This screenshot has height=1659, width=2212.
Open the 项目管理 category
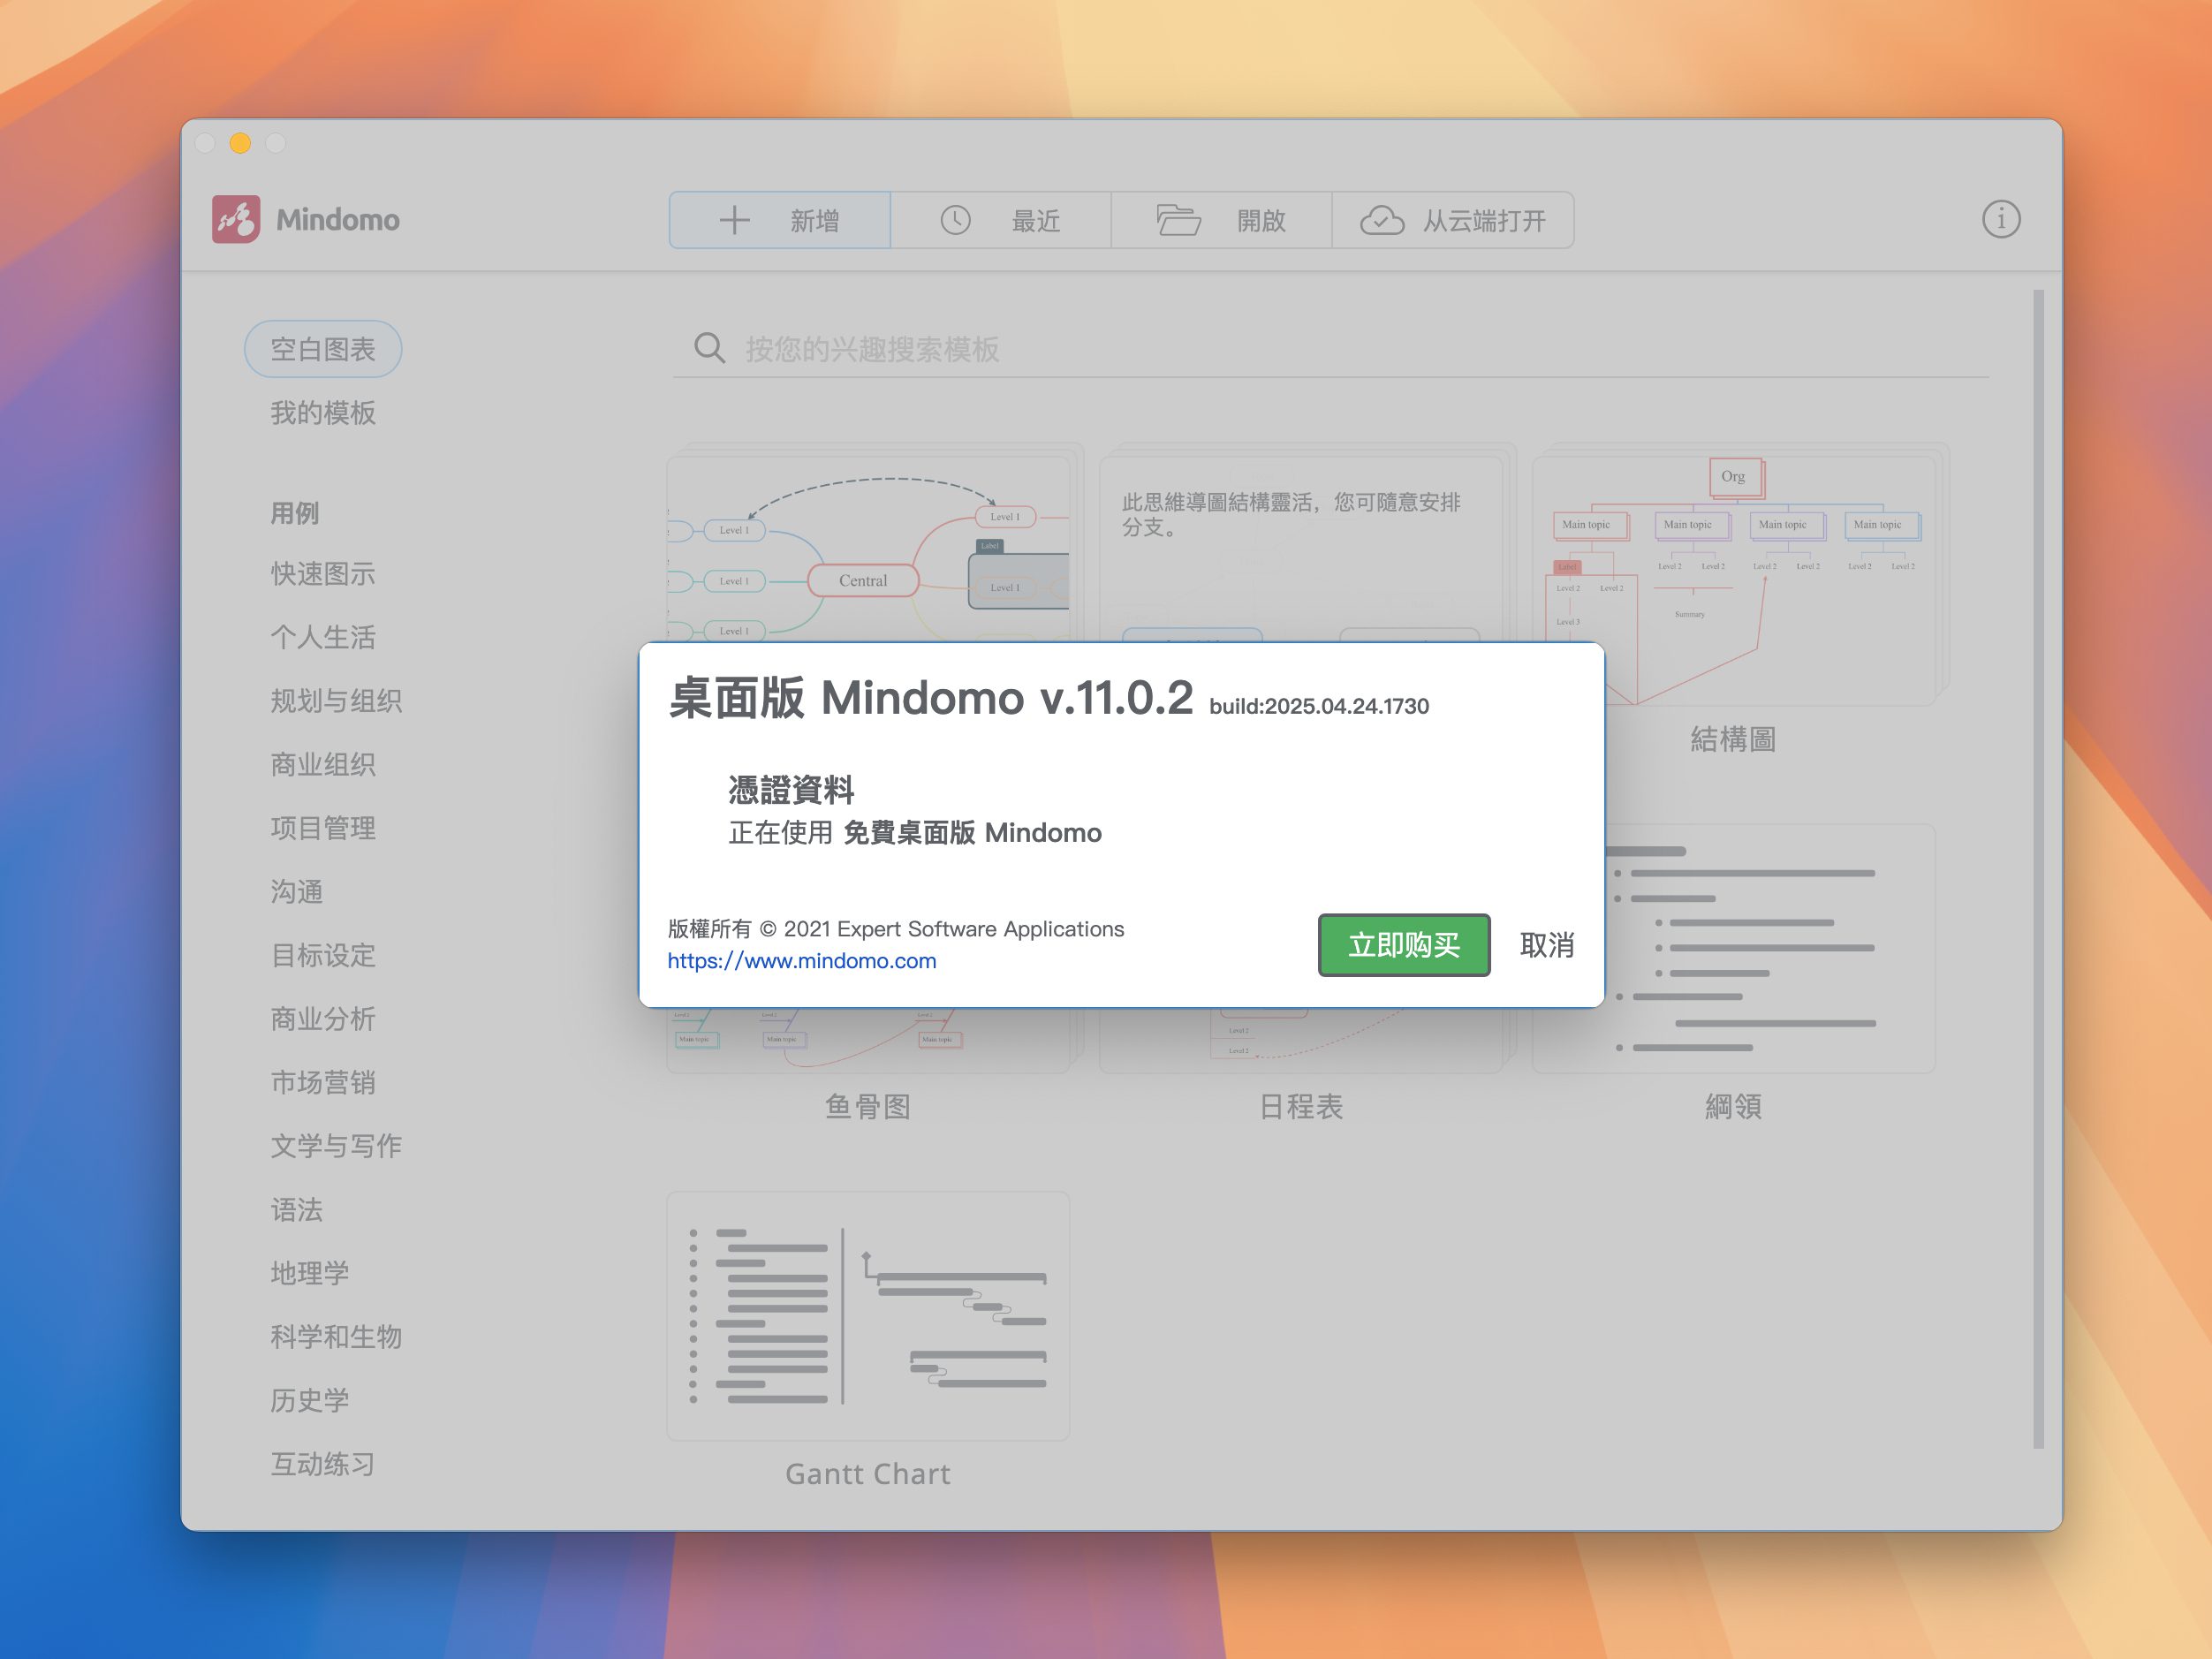pos(322,828)
